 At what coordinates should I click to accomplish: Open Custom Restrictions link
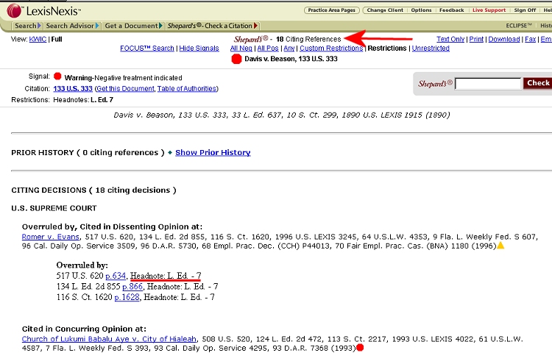pos(331,49)
